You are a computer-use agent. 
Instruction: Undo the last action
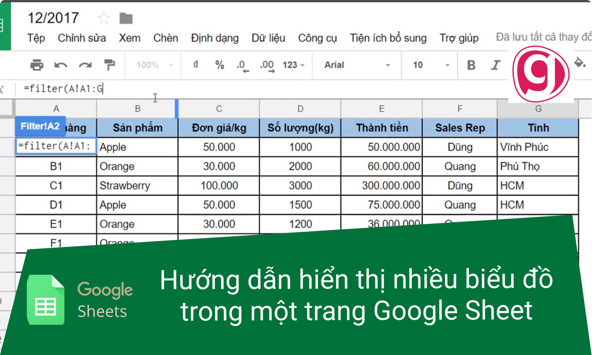click(x=61, y=65)
